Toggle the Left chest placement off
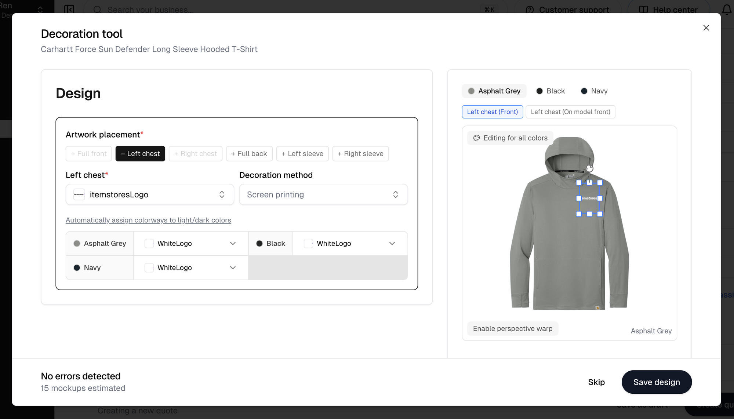 tap(140, 154)
